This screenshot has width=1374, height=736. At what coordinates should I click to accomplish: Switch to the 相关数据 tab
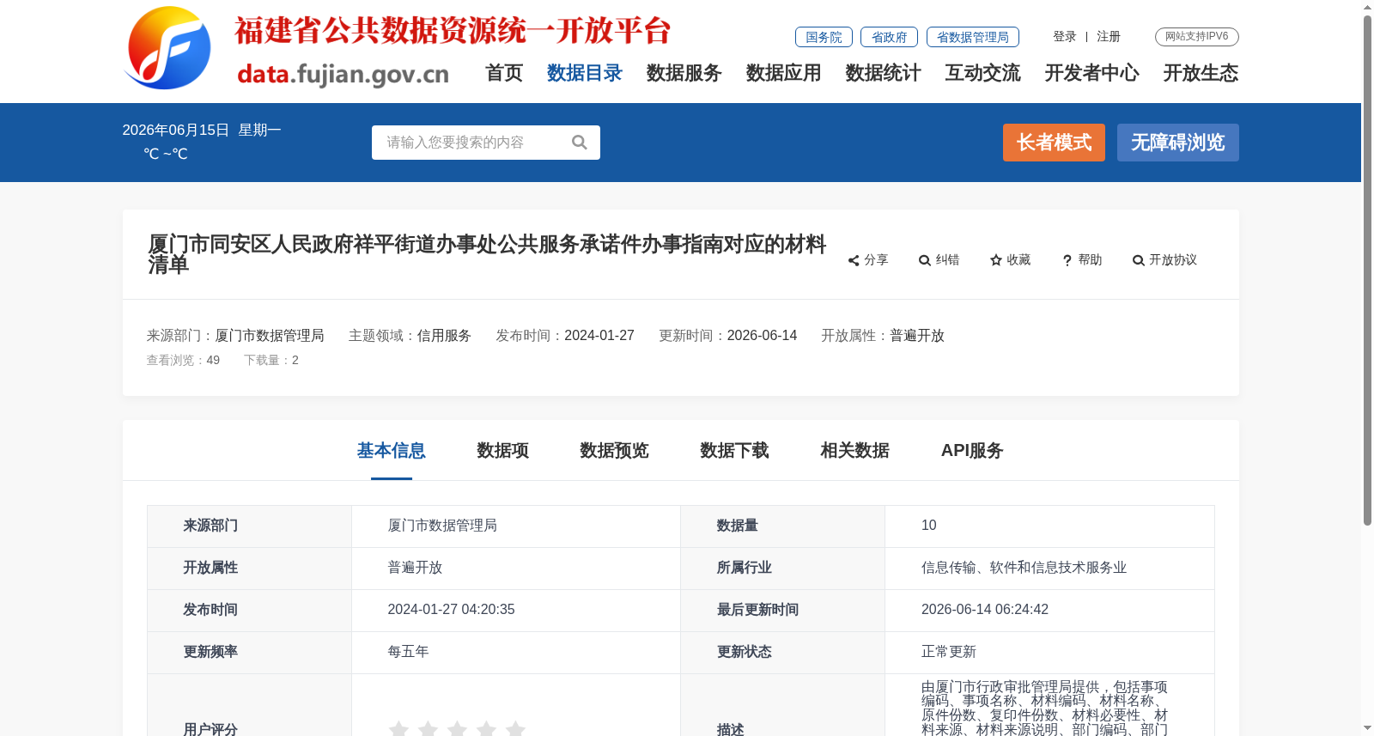point(855,451)
